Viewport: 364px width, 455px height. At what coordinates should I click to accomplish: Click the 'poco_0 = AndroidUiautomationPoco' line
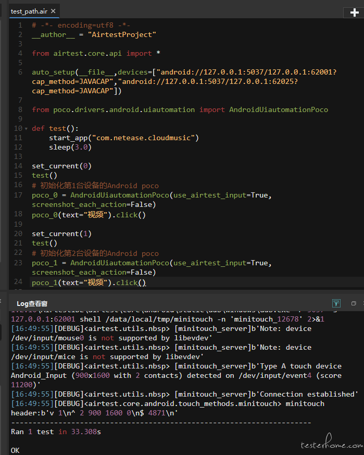coord(152,195)
